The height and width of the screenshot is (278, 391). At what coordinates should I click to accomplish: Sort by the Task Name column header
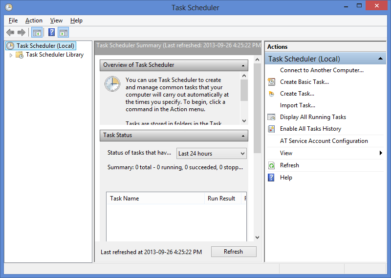[155, 199]
